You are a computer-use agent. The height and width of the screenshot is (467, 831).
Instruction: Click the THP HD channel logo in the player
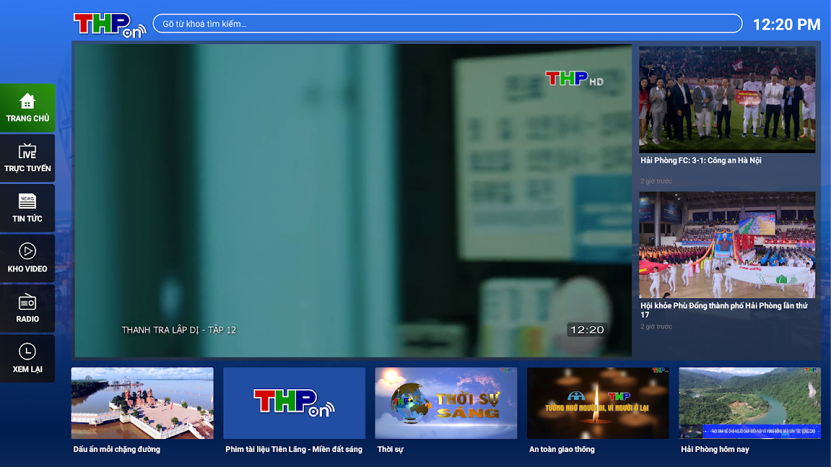point(574,79)
